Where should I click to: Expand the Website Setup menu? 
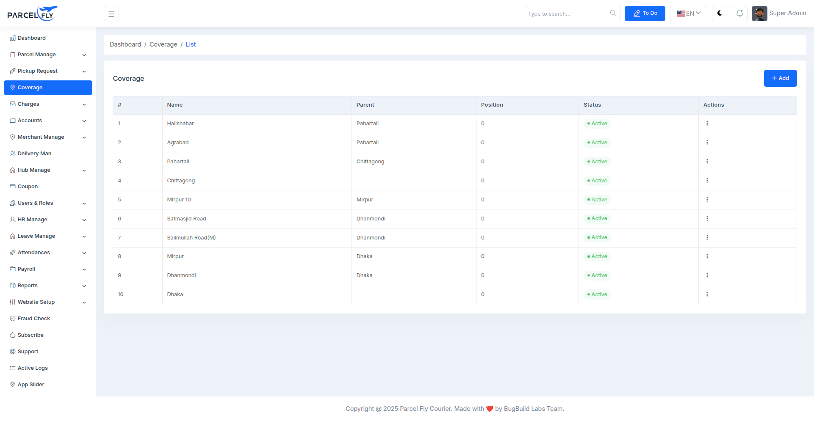click(48, 302)
